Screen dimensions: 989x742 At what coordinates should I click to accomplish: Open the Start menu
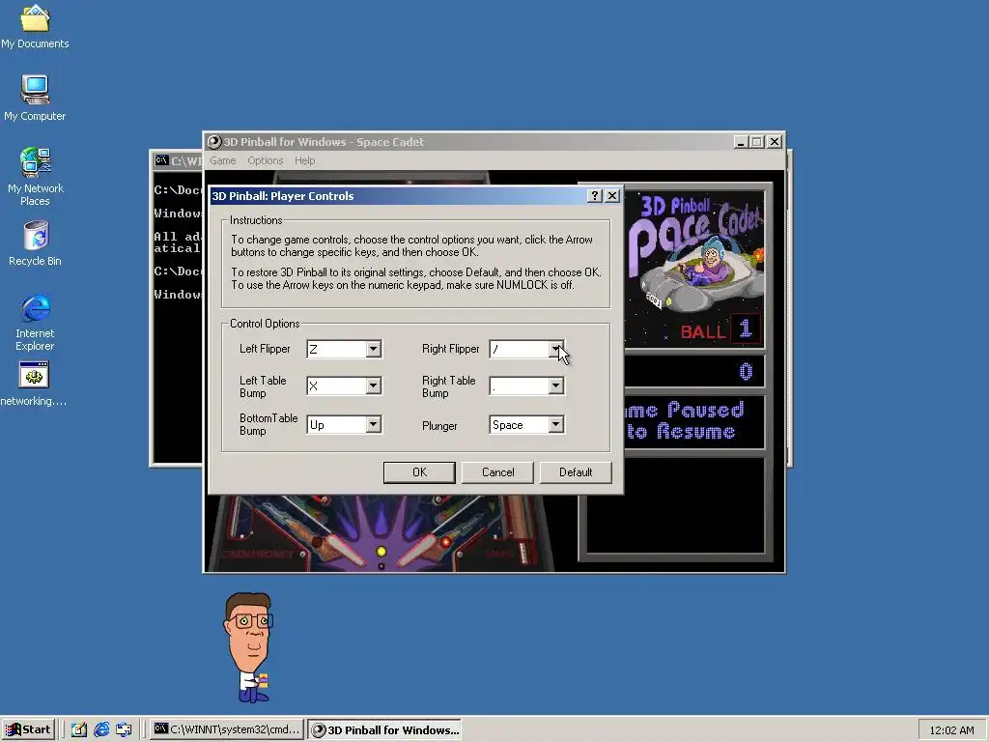(x=28, y=730)
